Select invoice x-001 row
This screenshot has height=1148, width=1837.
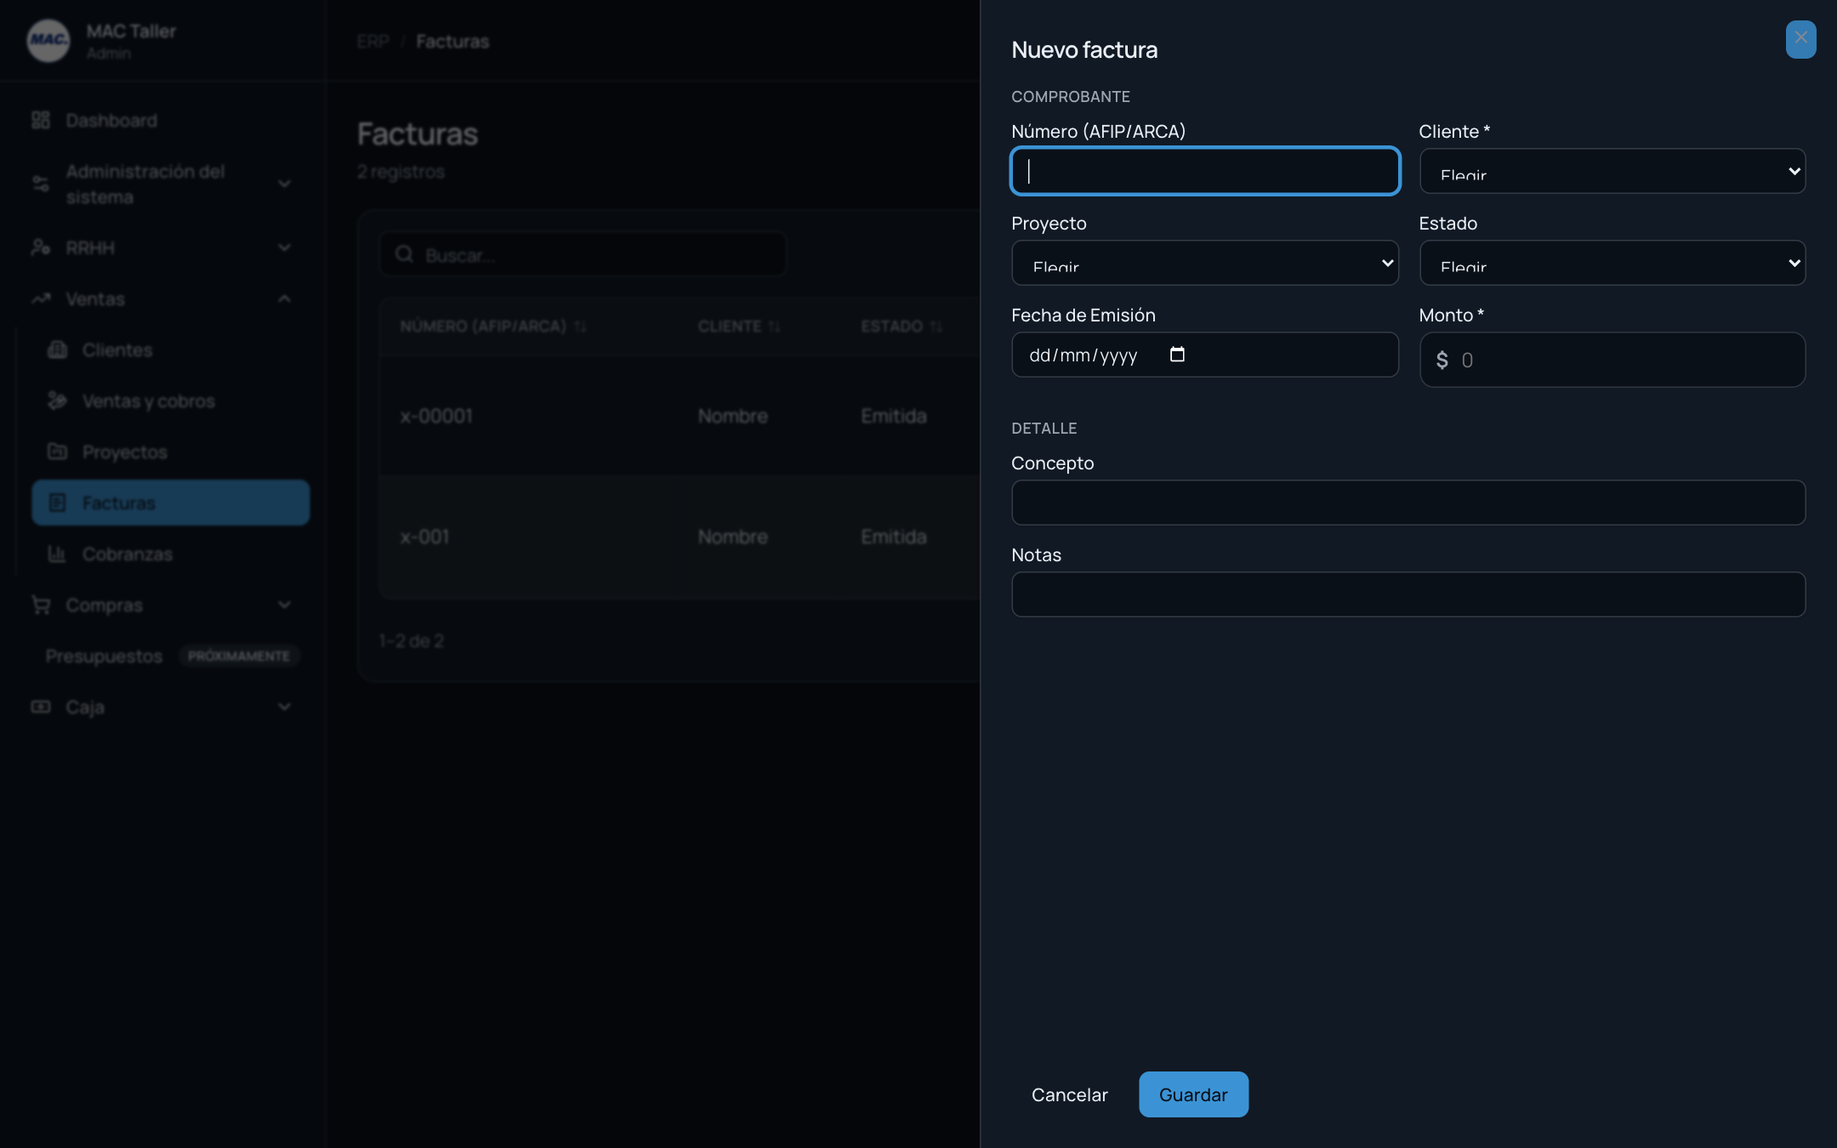(680, 537)
